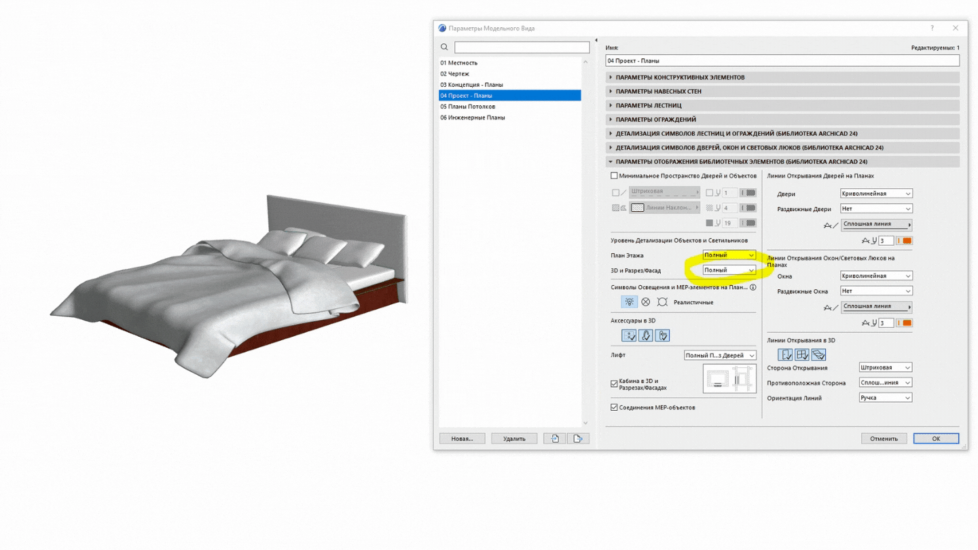Viewport: 978px width, 550px height.
Task: Expand ПАРАМЕТРЫ КОНСТРУКТИВНЫХ ЭЛЕМЕНТОВ section
Action: [x=680, y=77]
